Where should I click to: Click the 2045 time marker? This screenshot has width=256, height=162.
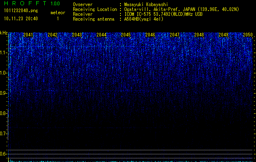click(x=126, y=35)
